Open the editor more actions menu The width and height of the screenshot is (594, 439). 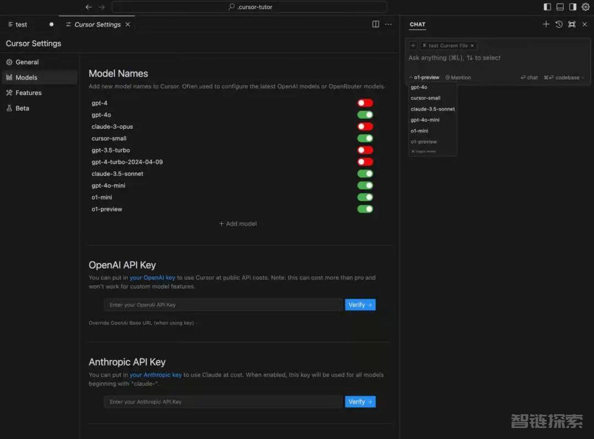click(388, 24)
